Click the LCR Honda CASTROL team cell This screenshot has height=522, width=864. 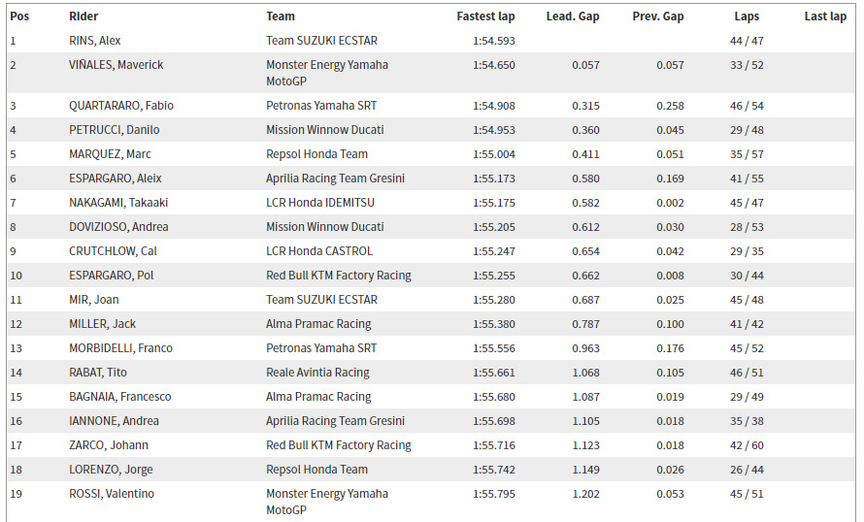click(x=319, y=251)
